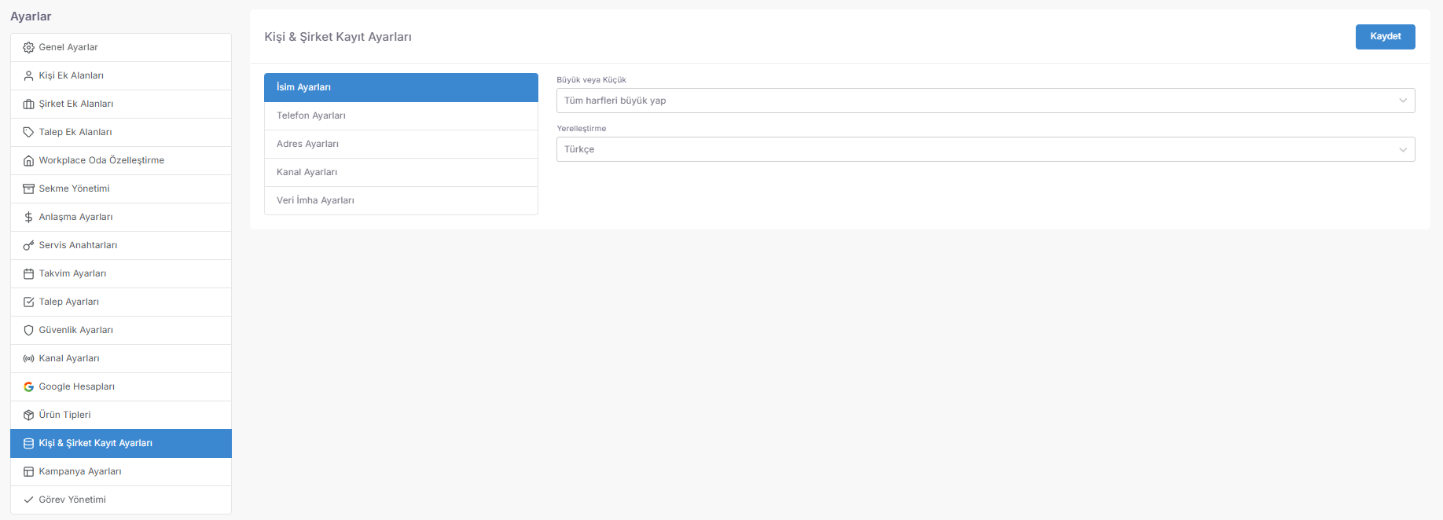The image size is (1443, 520).
Task: Click the Büyük veya Küçük field label
Action: [591, 80]
